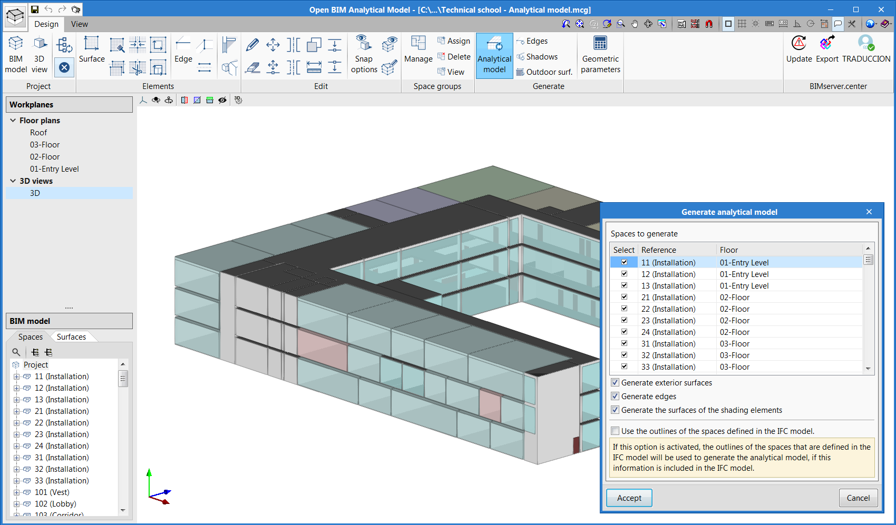Collapse the Floor plans tree

pos(13,120)
